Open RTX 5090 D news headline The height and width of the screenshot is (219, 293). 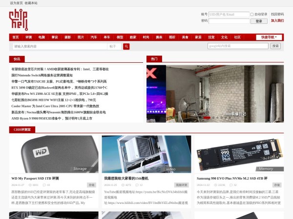(59, 88)
